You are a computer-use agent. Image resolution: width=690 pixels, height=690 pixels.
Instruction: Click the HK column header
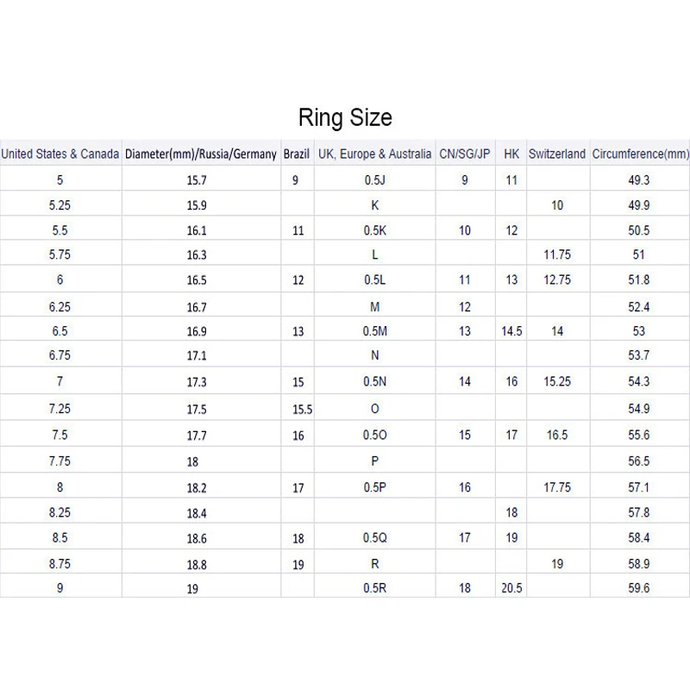pyautogui.click(x=511, y=154)
